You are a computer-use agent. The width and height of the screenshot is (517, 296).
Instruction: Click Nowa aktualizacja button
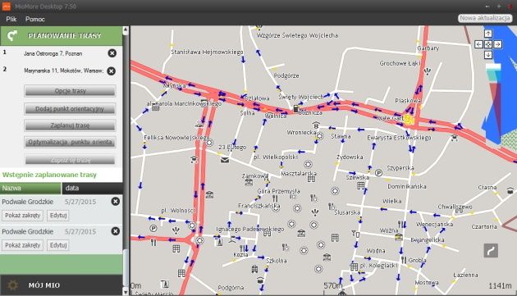point(485,18)
